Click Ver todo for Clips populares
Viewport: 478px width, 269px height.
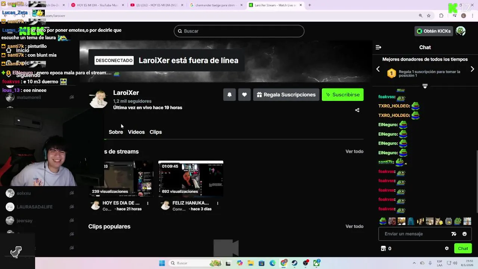pyautogui.click(x=354, y=226)
